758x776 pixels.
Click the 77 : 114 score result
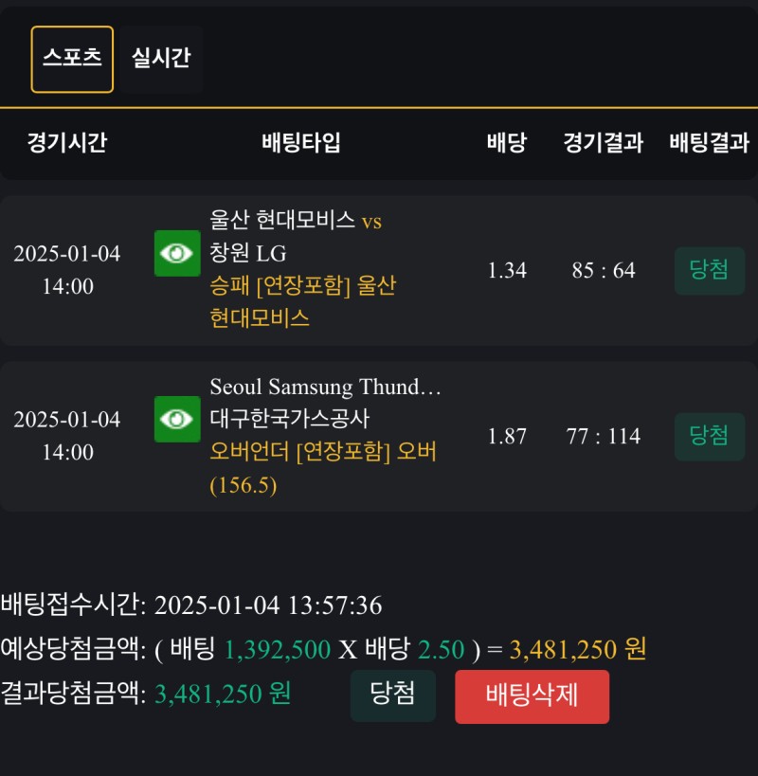604,437
